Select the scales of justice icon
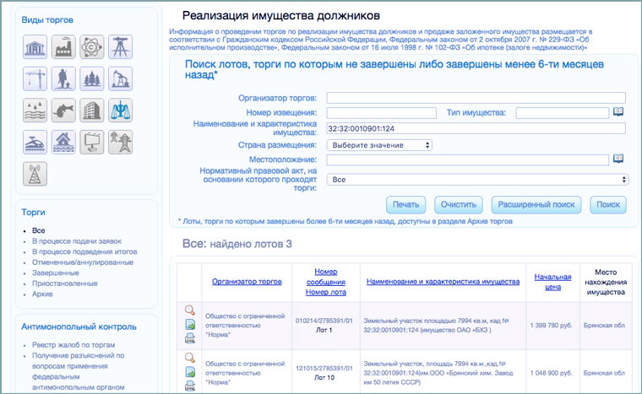Image resolution: width=642 pixels, height=394 pixels. pos(121,110)
